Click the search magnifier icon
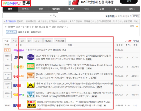Viewport: 141px width, 111px height. coord(54,15)
